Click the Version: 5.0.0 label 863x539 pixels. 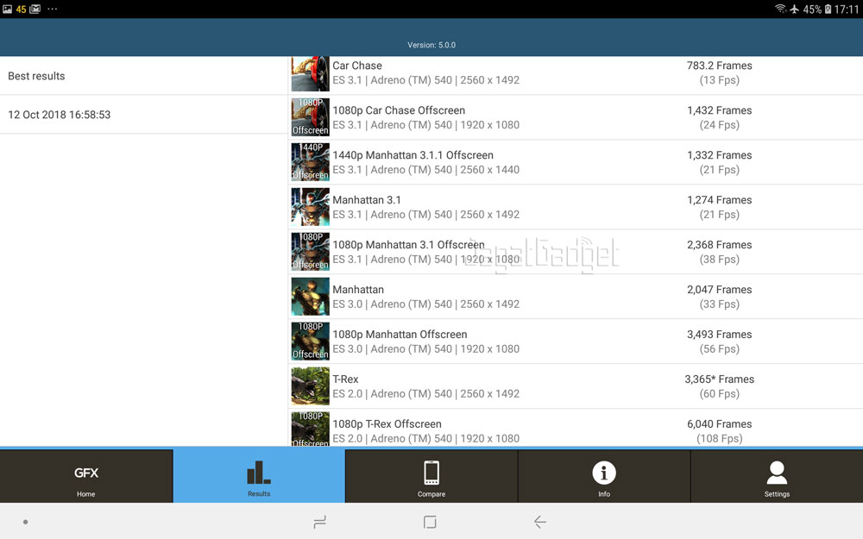(431, 45)
